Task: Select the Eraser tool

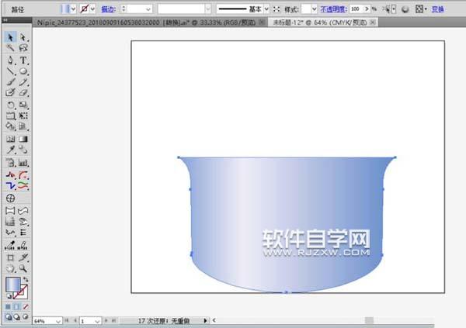Action: coord(23,92)
